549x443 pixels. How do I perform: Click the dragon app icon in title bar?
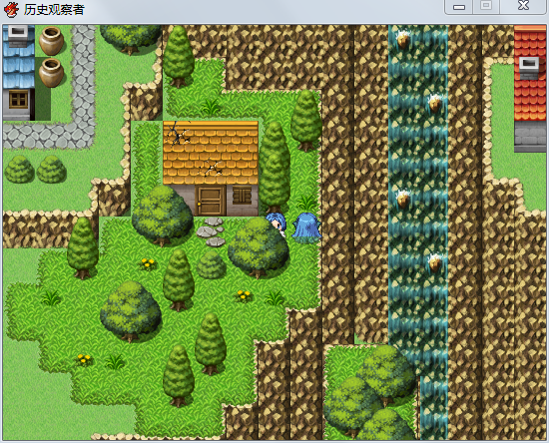tap(11, 9)
